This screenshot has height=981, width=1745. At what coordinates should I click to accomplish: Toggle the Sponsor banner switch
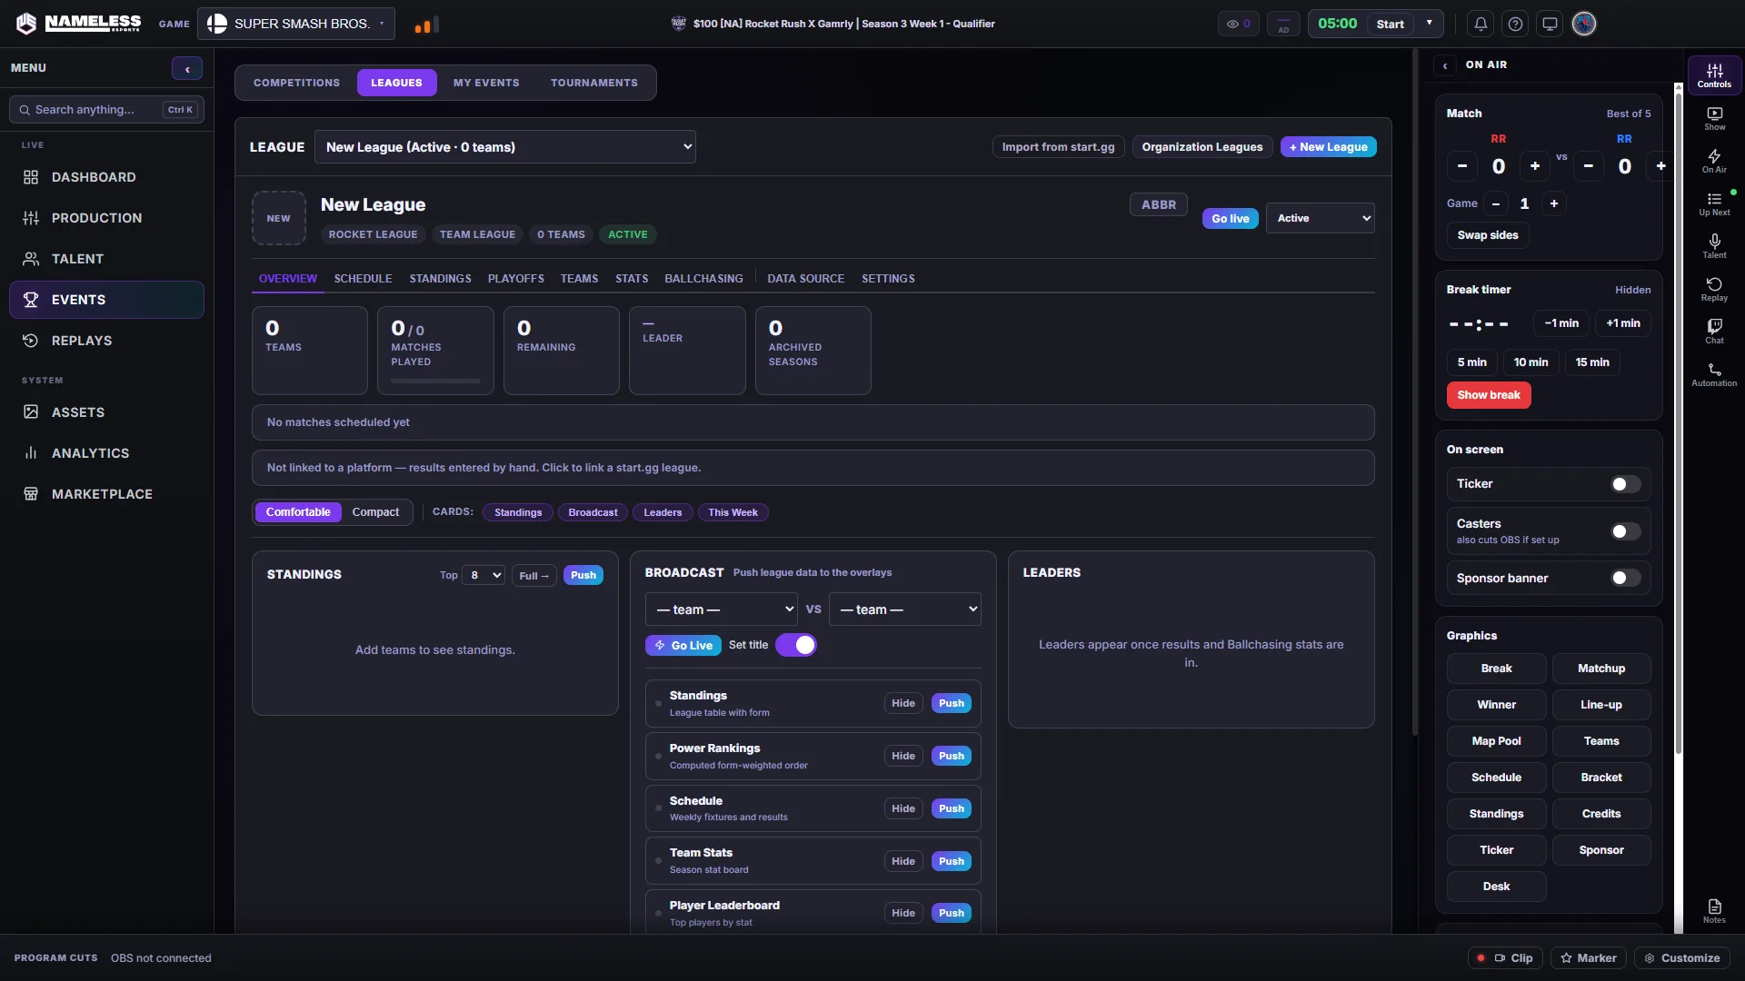tap(1626, 578)
